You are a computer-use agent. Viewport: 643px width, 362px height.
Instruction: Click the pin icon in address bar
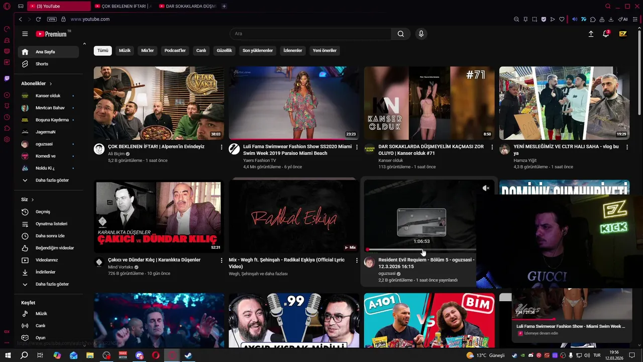pyautogui.click(x=525, y=19)
